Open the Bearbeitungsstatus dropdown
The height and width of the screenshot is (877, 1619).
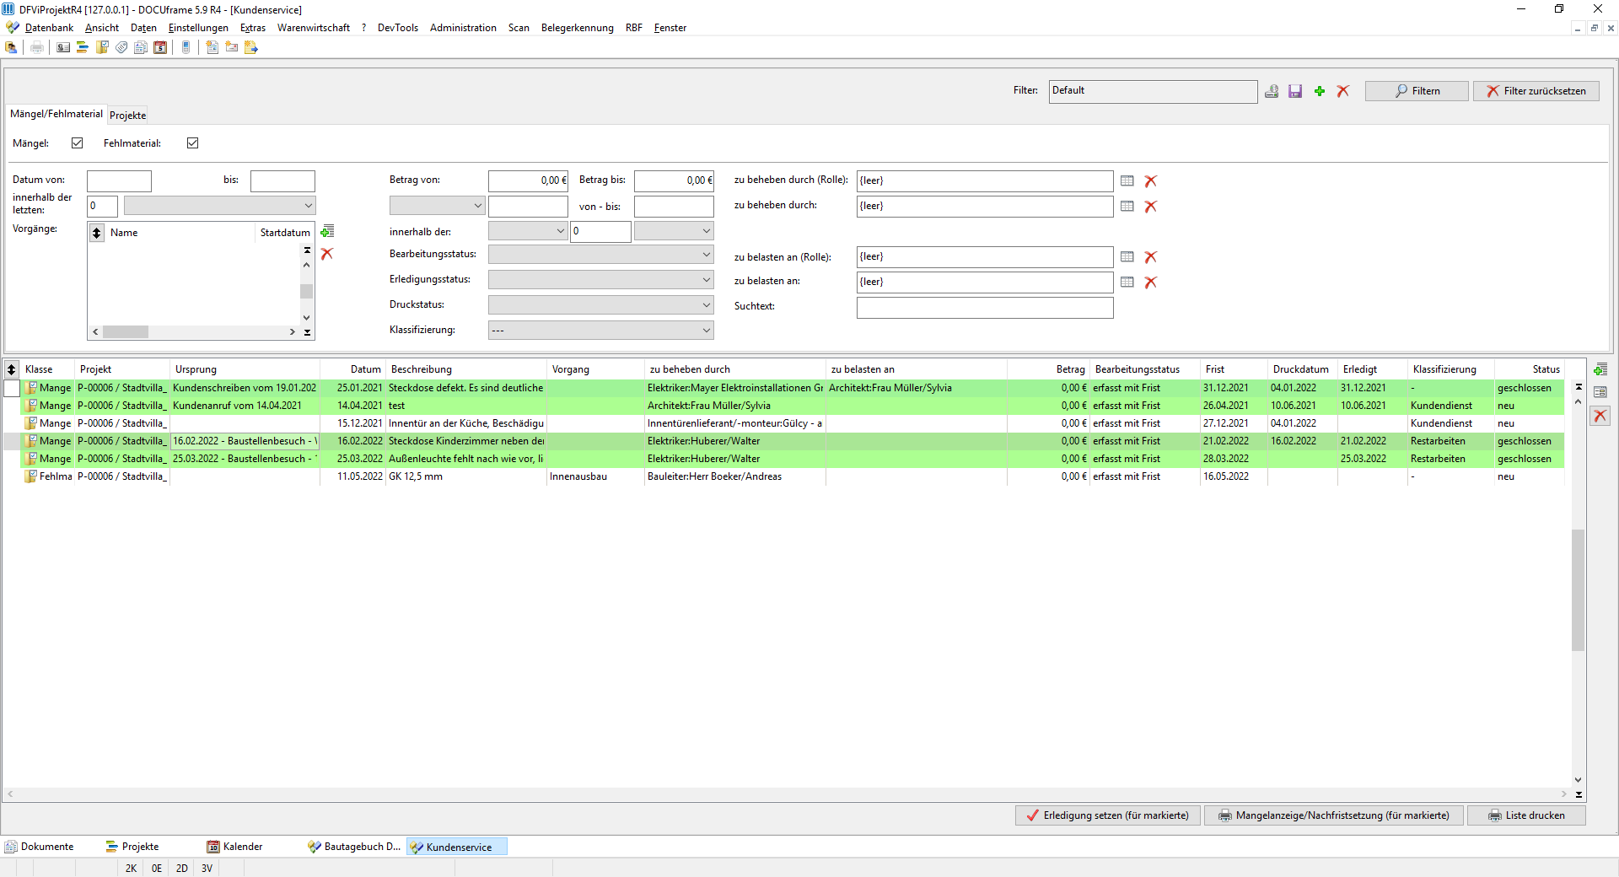(x=600, y=255)
